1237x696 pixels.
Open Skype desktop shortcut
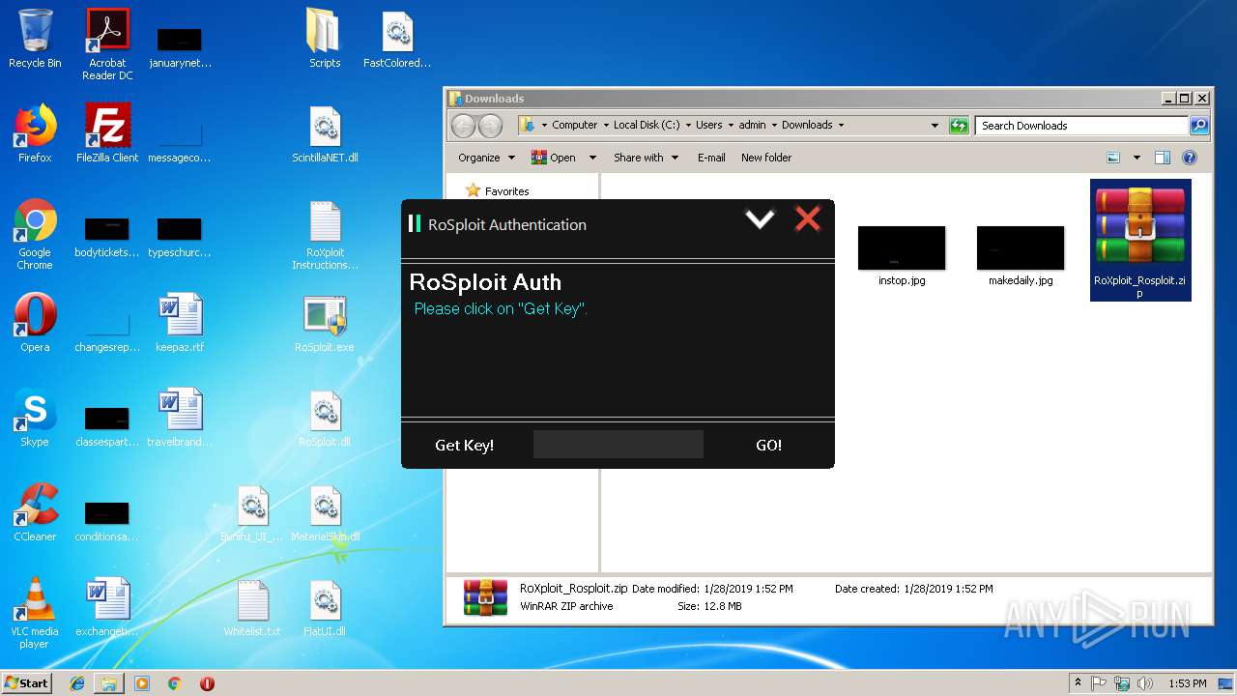point(35,418)
